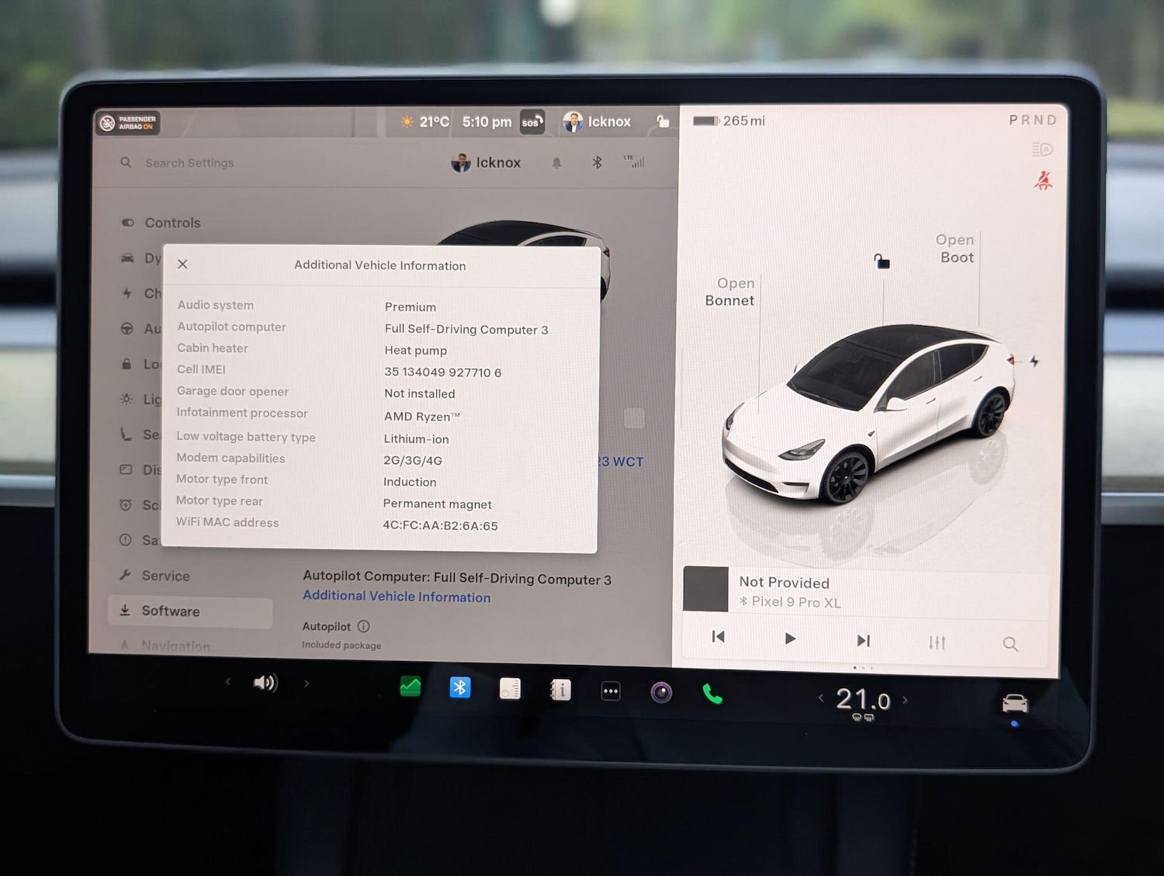Skip to previous track
The image size is (1164, 876).
click(719, 637)
